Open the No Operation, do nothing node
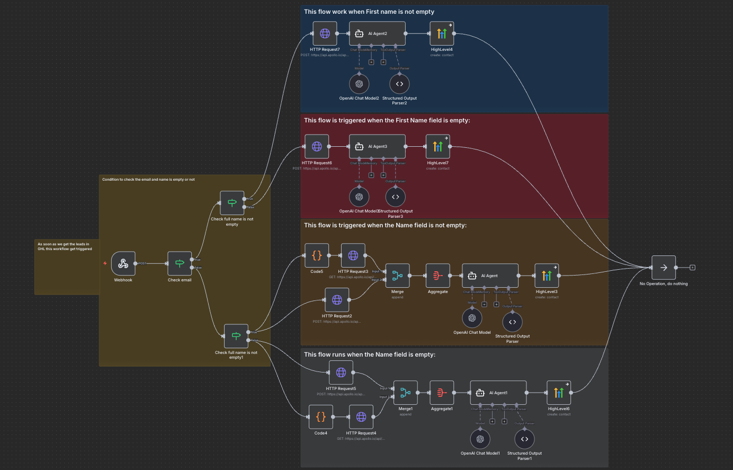Screen dimensions: 733x470 click(663, 268)
